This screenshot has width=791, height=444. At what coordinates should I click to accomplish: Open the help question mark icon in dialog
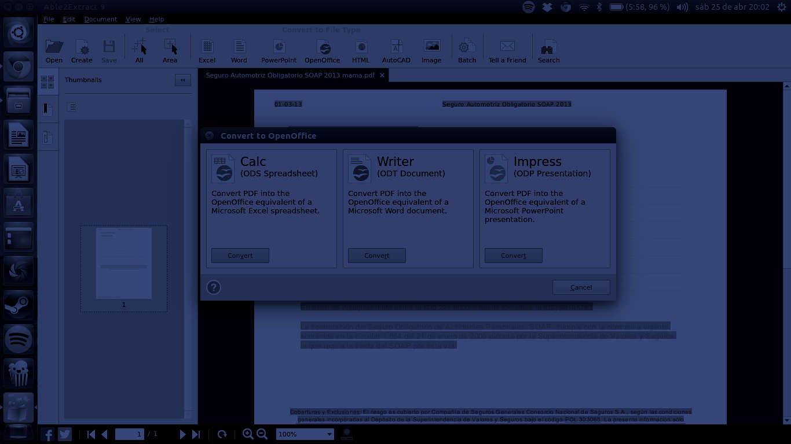pos(214,287)
